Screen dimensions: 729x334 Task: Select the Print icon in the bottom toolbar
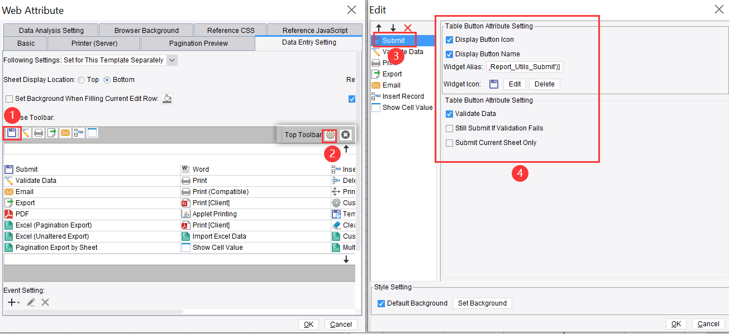pyautogui.click(x=37, y=133)
